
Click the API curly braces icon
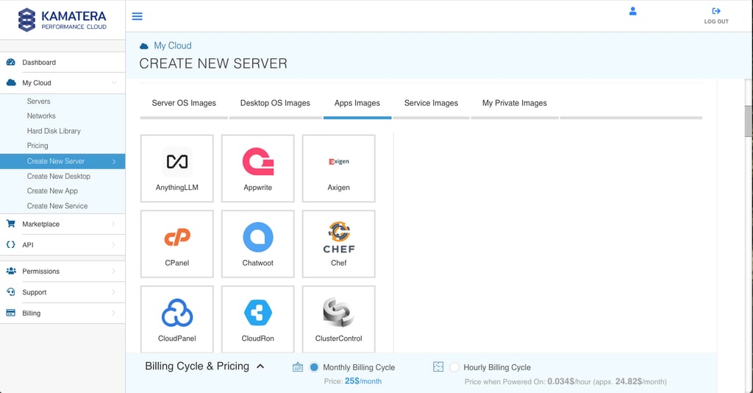(x=10, y=244)
